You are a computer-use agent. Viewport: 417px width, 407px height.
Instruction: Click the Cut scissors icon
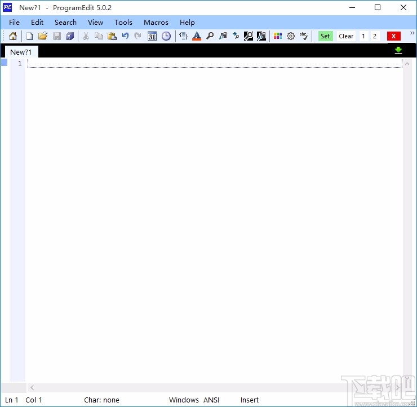[86, 36]
